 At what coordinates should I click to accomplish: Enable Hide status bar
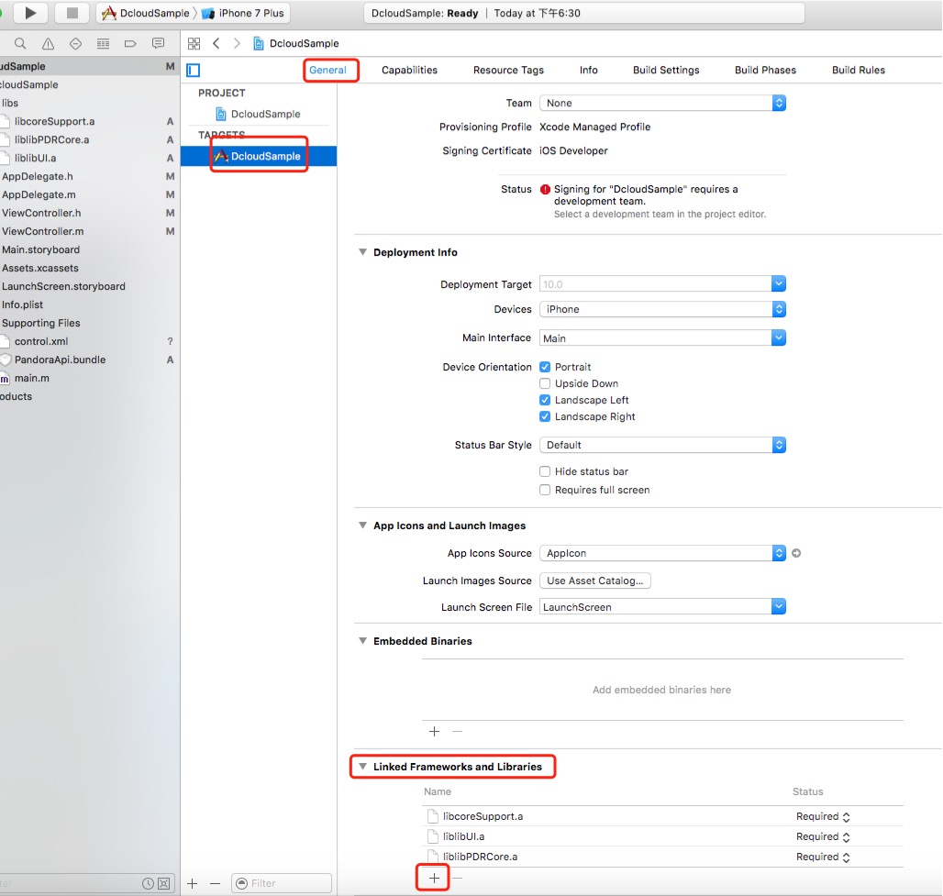545,471
